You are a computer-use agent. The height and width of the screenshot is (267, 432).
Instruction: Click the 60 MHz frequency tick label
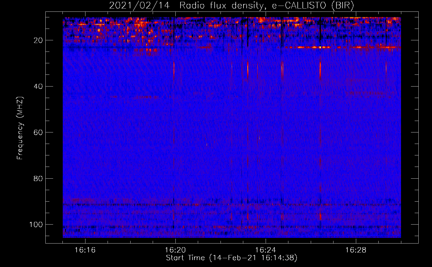coord(38,132)
